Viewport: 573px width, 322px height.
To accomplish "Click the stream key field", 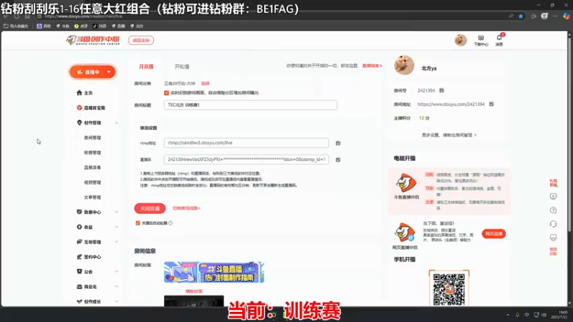I will coord(246,160).
